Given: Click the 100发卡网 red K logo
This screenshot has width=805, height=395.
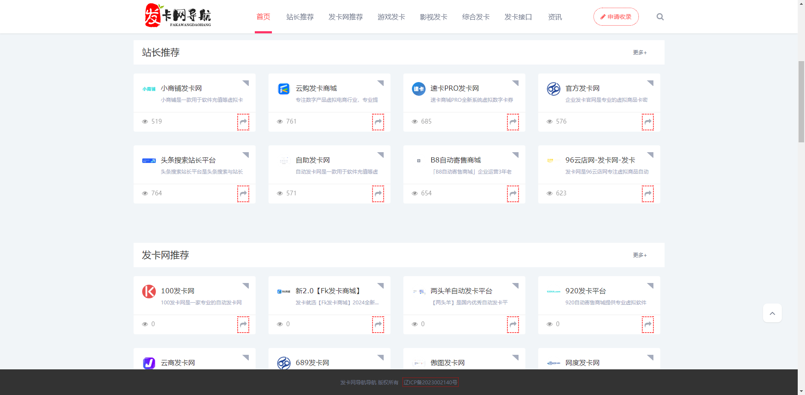Looking at the screenshot, I should 149,292.
